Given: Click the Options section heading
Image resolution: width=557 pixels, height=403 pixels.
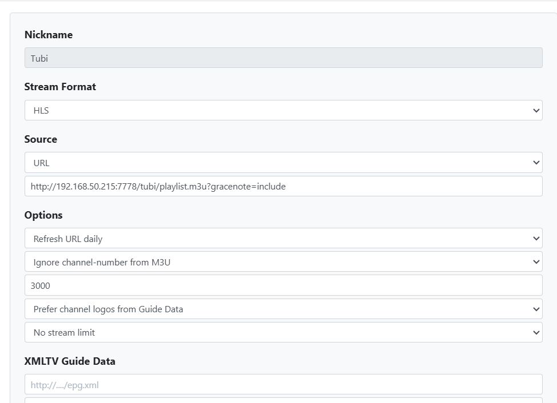Looking at the screenshot, I should click(43, 215).
